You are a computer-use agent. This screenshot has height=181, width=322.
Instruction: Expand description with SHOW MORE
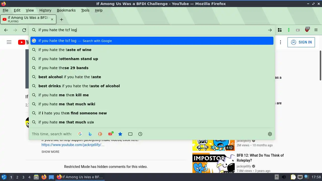(50, 152)
